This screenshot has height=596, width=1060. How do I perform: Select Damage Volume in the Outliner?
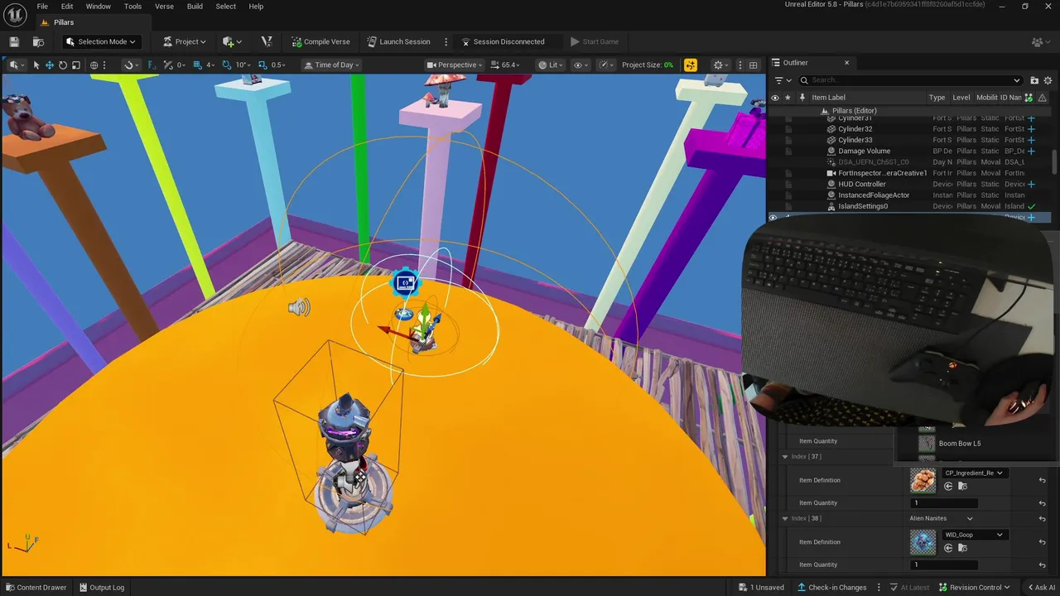(x=864, y=151)
